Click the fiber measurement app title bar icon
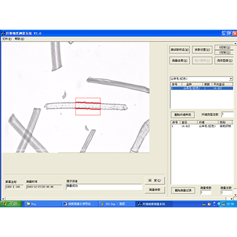 click(3, 33)
